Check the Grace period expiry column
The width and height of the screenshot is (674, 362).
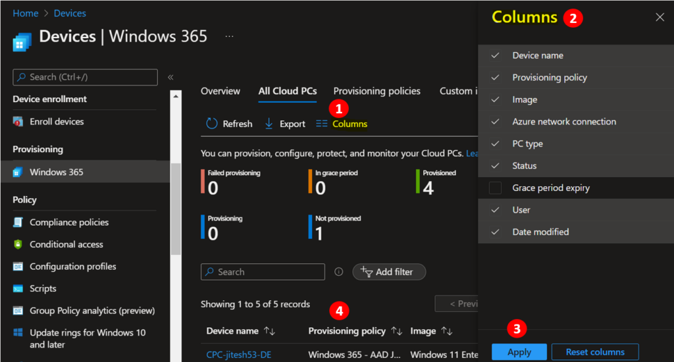(x=495, y=188)
